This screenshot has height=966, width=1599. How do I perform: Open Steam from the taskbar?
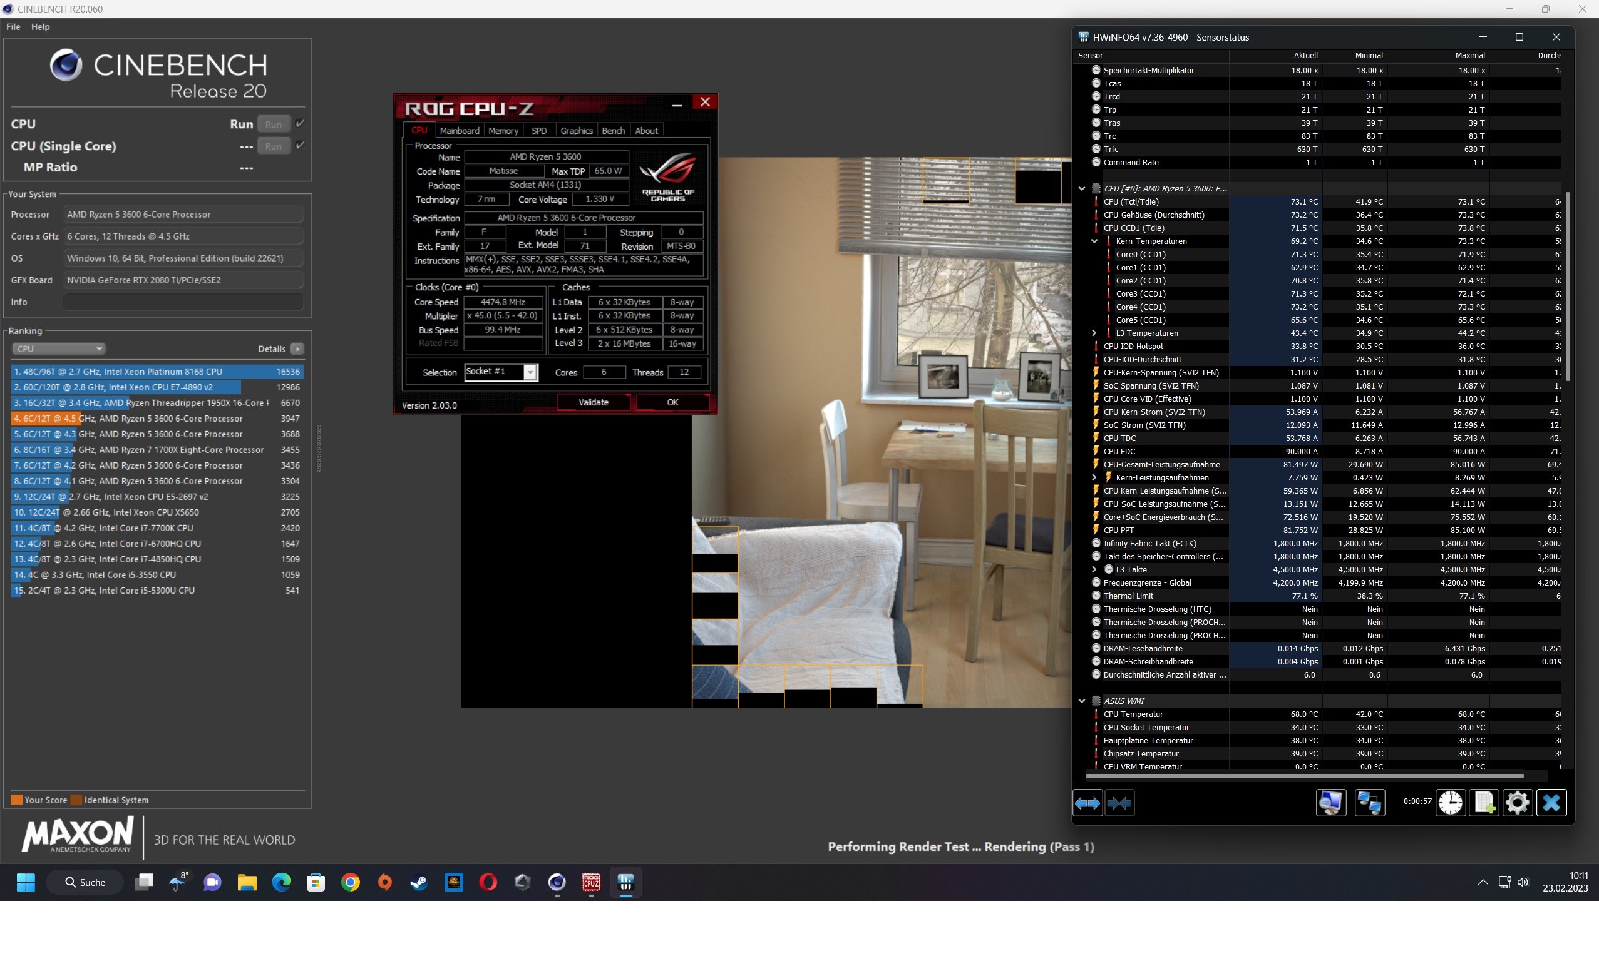pos(419,882)
